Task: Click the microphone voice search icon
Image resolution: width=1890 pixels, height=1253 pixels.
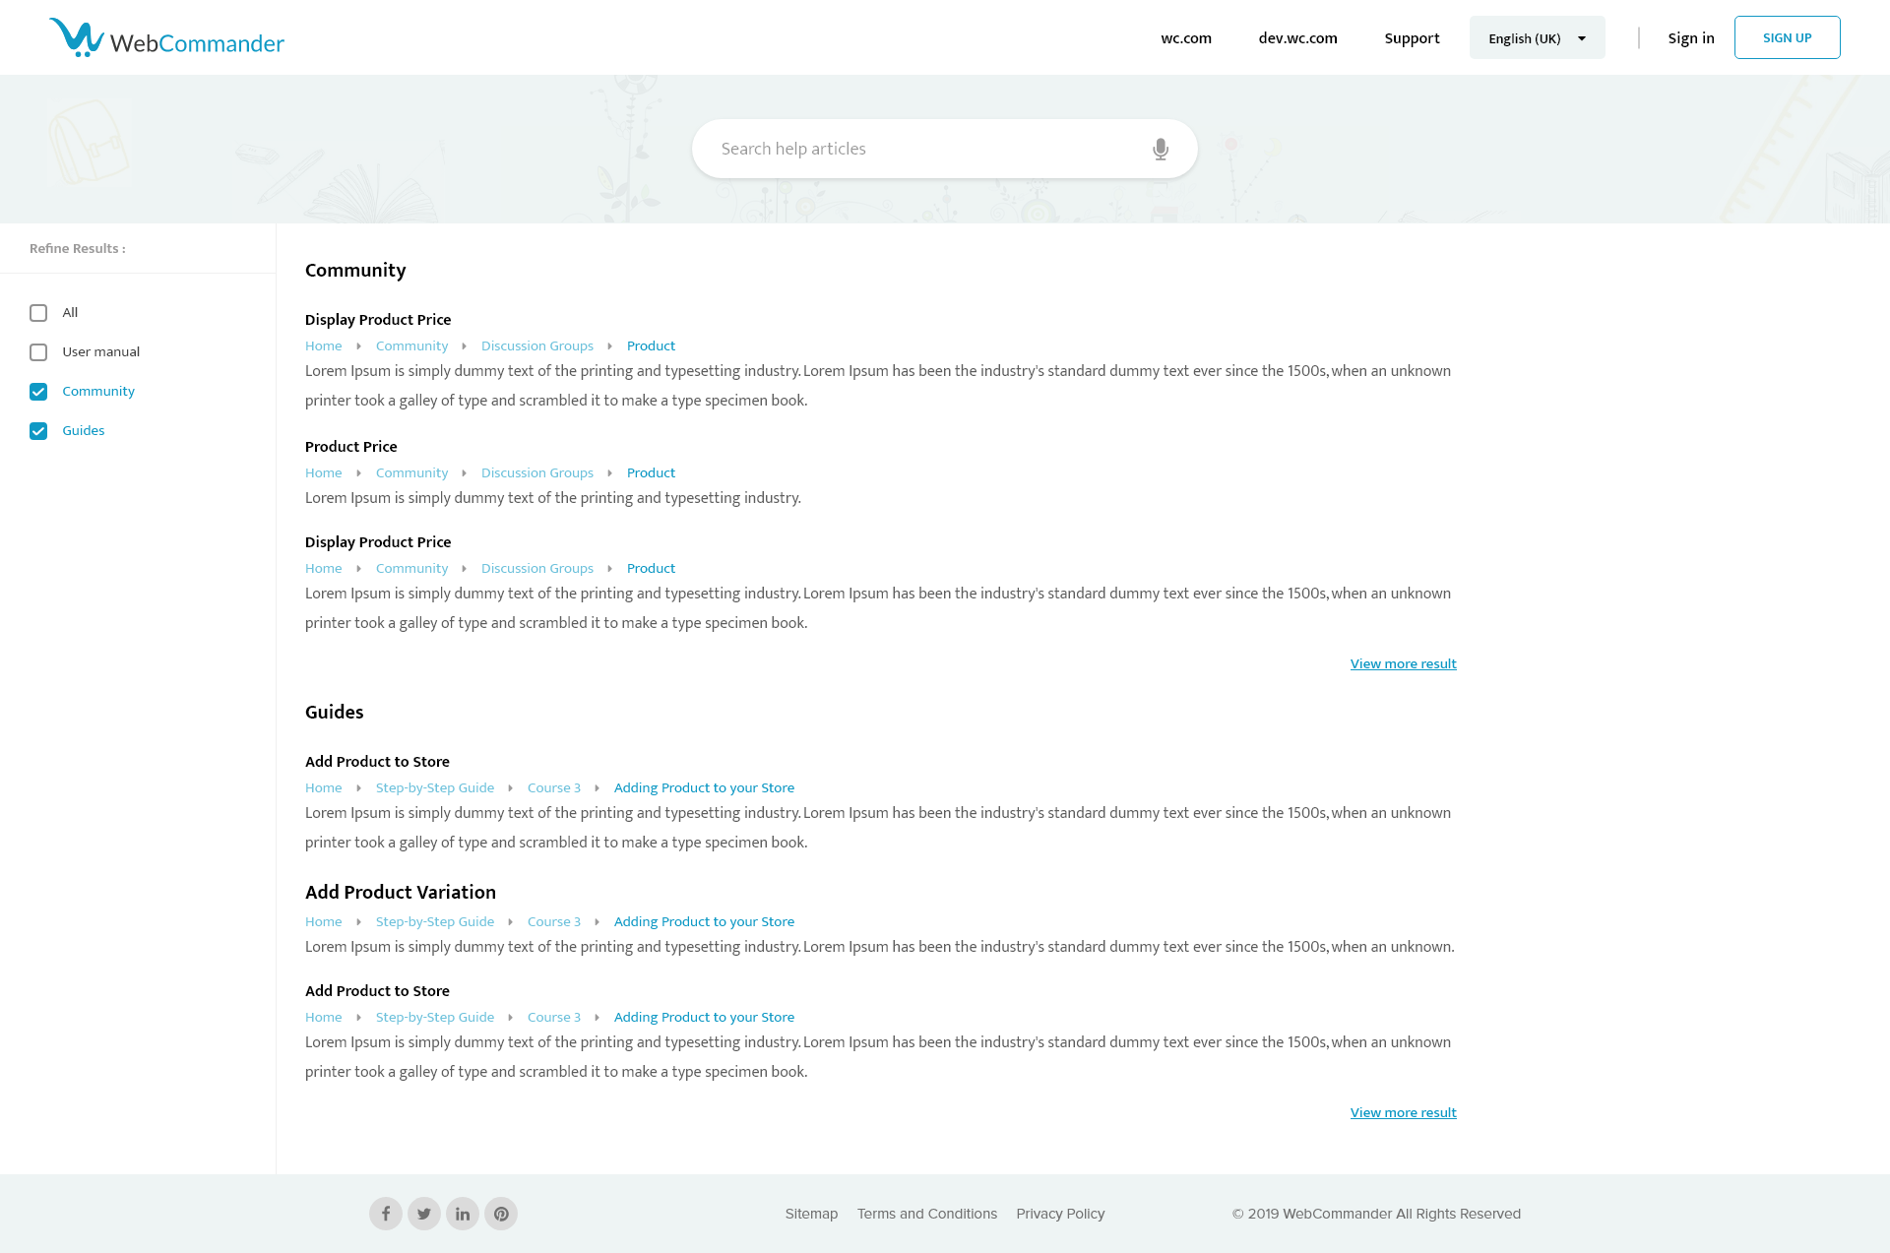Action: coord(1161,149)
